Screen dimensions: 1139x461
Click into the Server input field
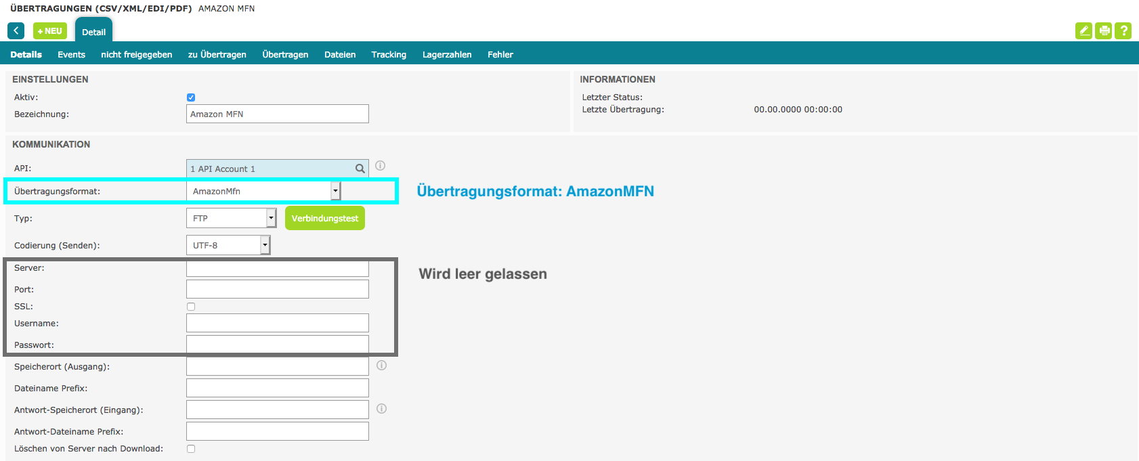point(278,269)
